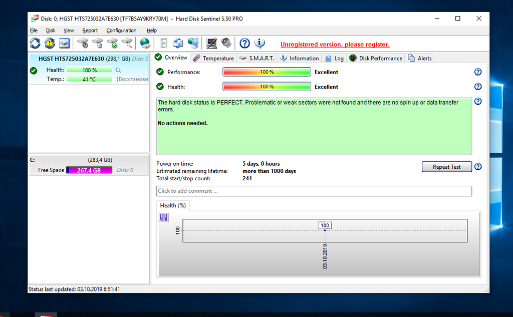Click the globe with monitor toolbar icon
513x317 pixels.
(x=193, y=43)
